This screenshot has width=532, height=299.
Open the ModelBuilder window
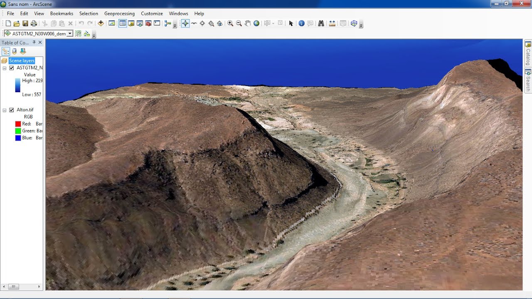(167, 23)
